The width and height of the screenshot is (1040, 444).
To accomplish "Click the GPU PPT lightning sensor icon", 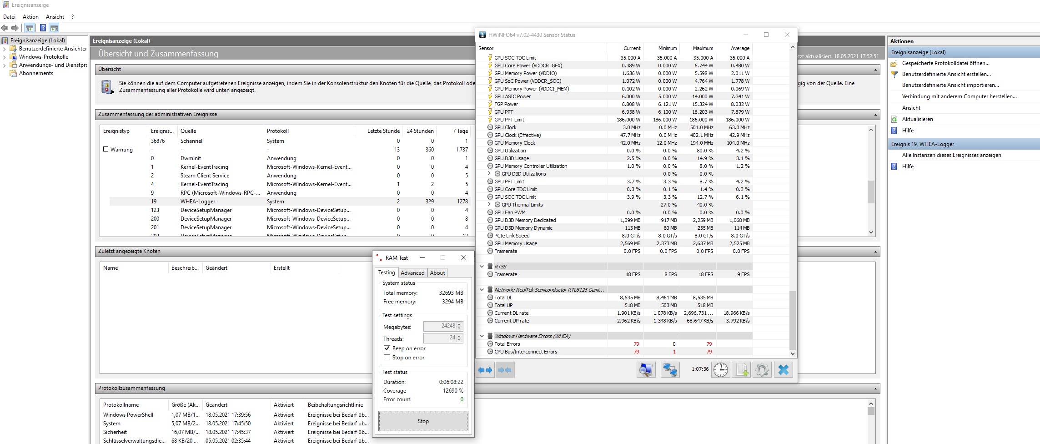I will click(490, 112).
